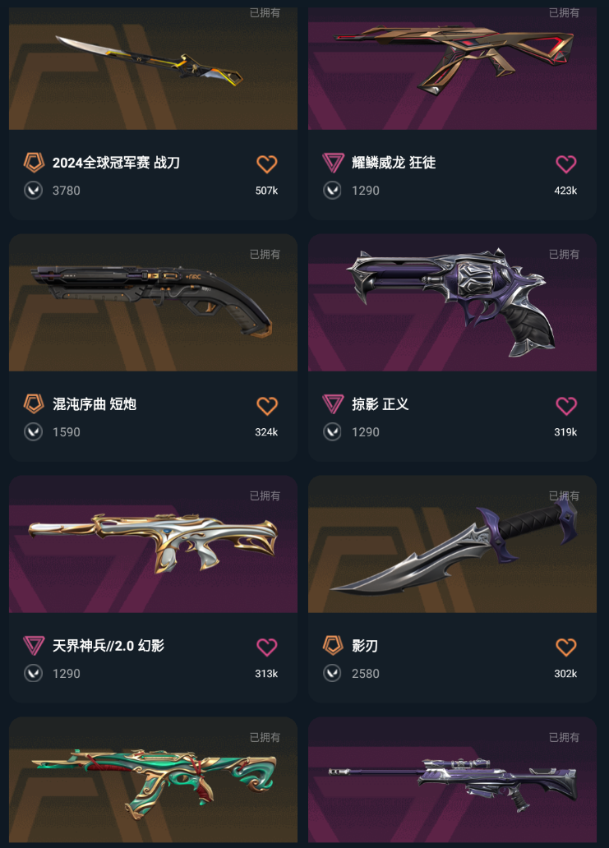
Task: Click the orange tier badge beside 混沌序曲 短炮
Action: [34, 404]
